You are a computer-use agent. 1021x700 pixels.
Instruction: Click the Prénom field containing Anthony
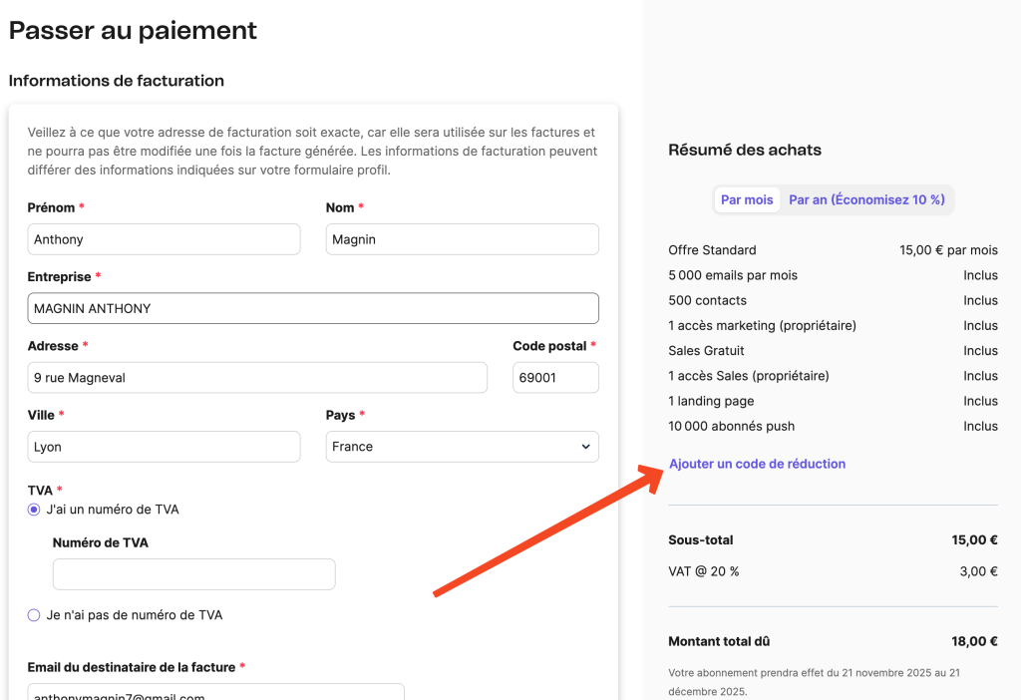164,239
